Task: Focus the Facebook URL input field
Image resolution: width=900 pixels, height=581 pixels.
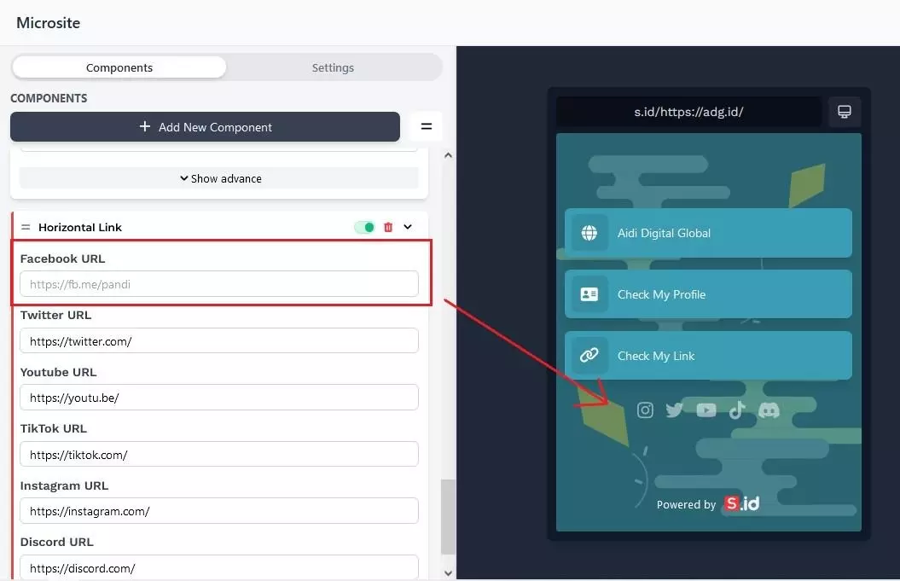Action: coord(219,284)
